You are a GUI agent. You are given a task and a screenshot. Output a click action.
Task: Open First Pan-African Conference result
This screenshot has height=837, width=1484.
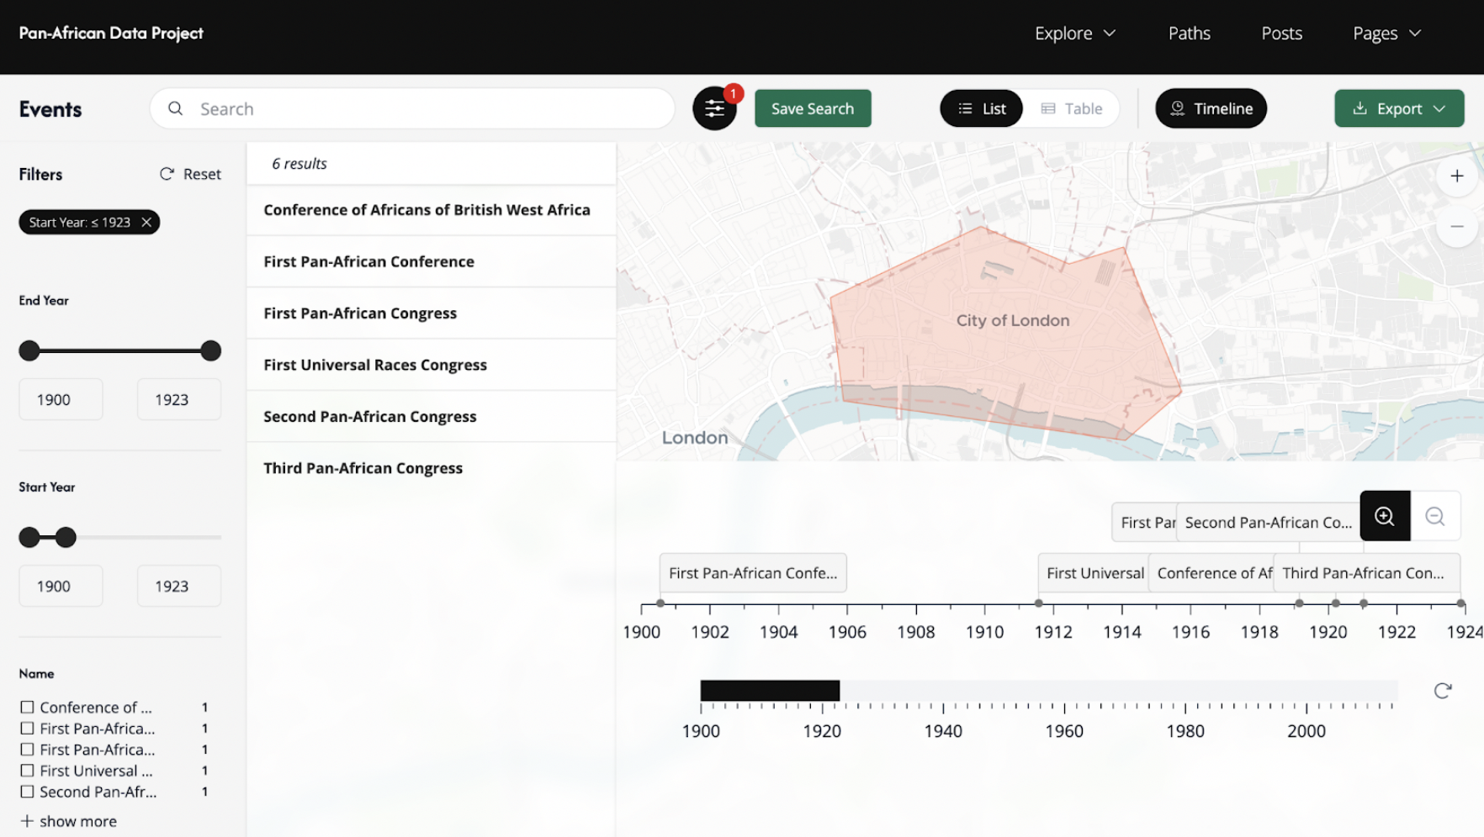[x=431, y=261]
